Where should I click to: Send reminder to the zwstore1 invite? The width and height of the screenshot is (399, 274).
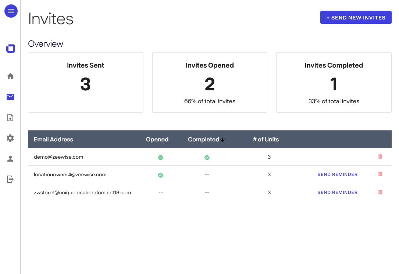point(337,192)
